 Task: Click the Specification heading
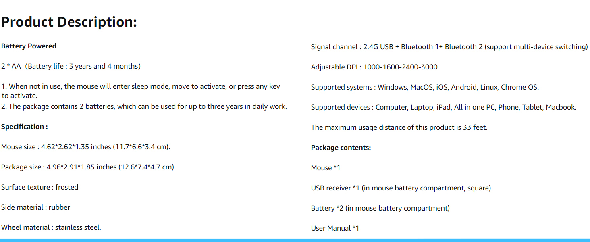click(x=25, y=127)
